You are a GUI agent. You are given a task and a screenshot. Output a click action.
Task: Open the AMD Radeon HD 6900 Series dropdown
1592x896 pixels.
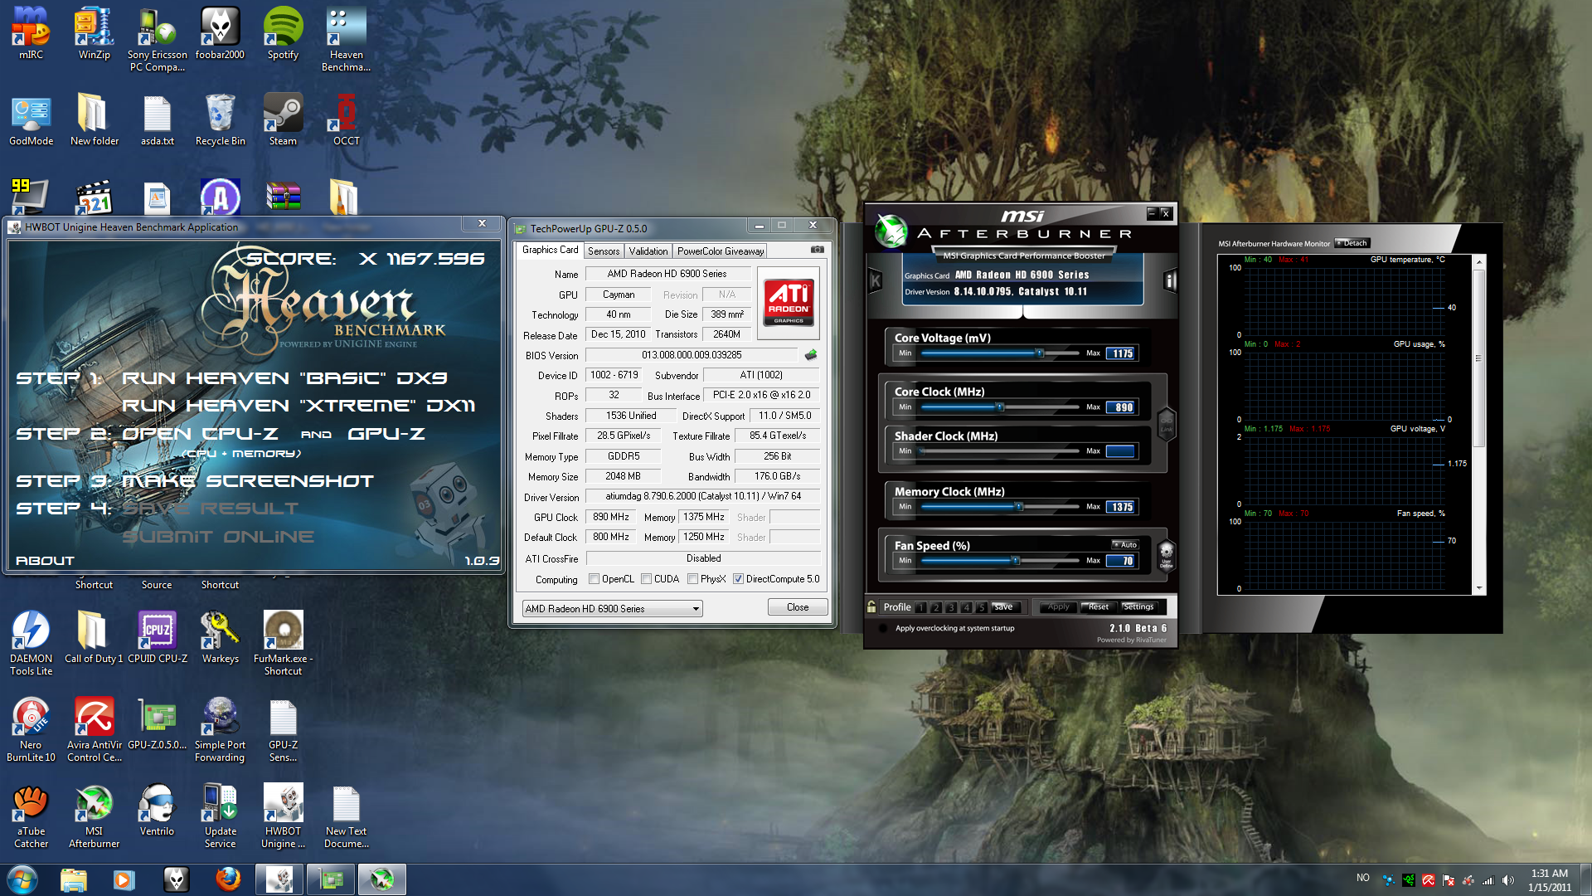coord(612,609)
